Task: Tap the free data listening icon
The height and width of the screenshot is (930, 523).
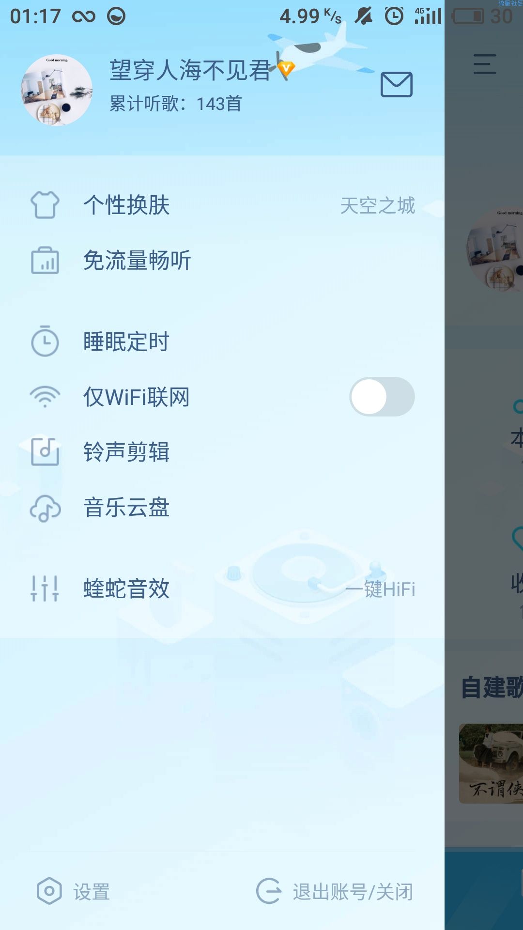Action: [45, 261]
